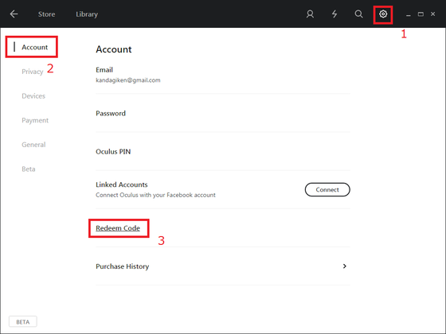Go to the Store tab
446x334 pixels.
47,14
